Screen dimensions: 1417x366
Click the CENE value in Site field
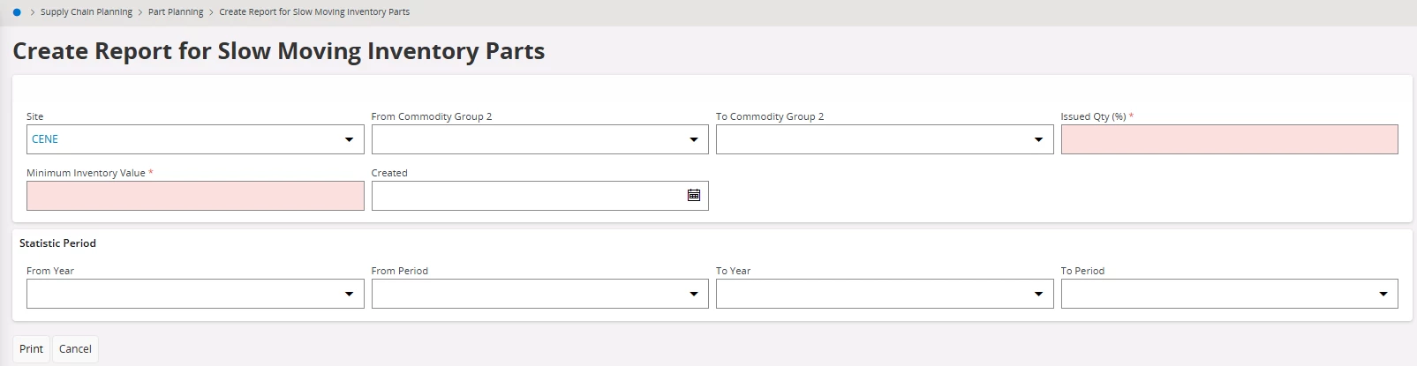point(45,139)
